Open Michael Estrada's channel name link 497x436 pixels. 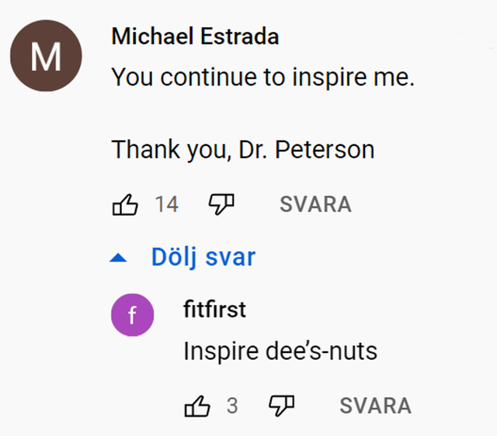click(x=195, y=36)
